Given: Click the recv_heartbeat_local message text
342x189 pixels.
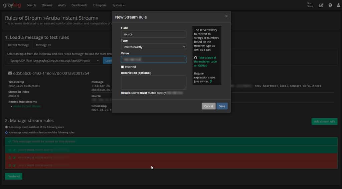Looking at the screenshot, I should click(288, 86).
